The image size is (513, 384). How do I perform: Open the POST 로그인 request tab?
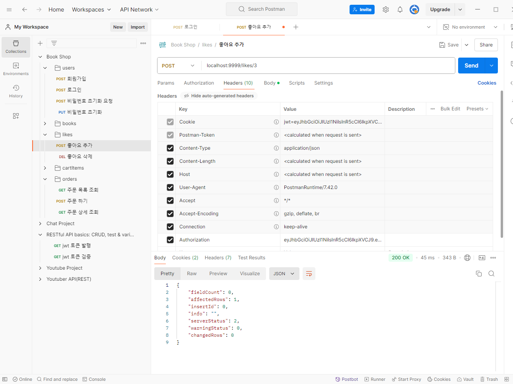(x=185, y=27)
